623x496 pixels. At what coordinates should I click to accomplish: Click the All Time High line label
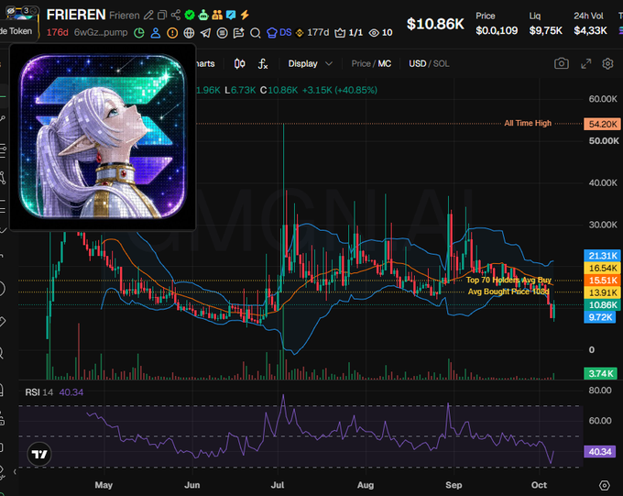(528, 123)
